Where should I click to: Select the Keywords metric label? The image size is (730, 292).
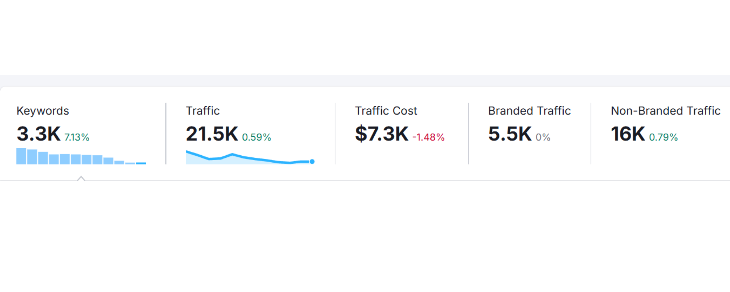(43, 111)
